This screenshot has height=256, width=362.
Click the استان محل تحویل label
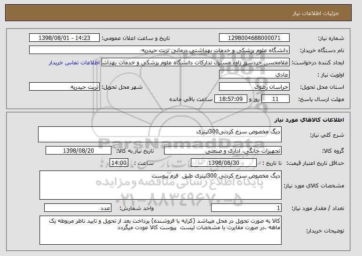click(x=322, y=87)
